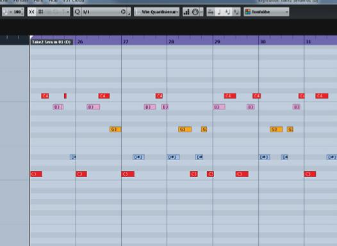The width and height of the screenshot is (337, 246).
Task: Select the red C4 note in bar 27
Action: (159, 96)
